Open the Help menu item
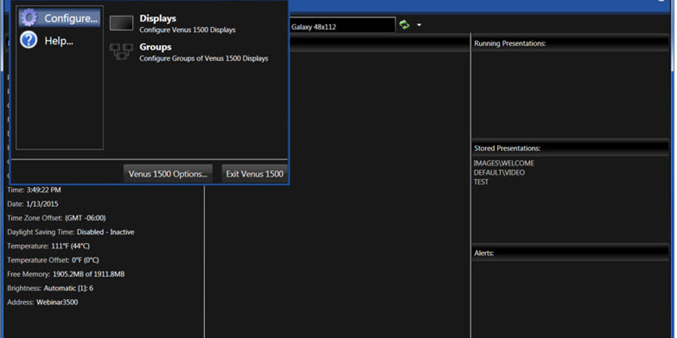 point(59,40)
